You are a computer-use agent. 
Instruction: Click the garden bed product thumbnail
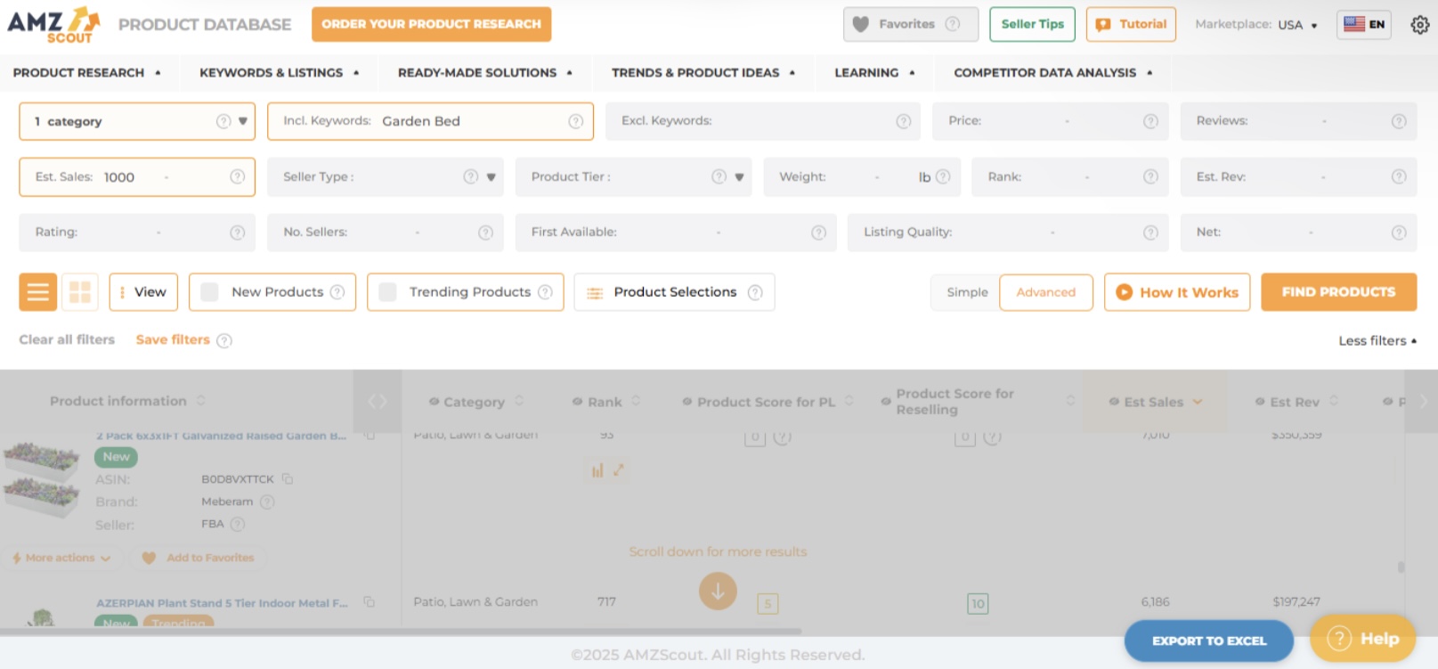coord(41,481)
